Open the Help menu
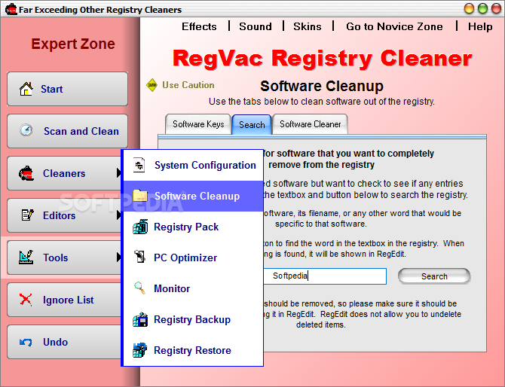505x387 pixels. tap(480, 26)
